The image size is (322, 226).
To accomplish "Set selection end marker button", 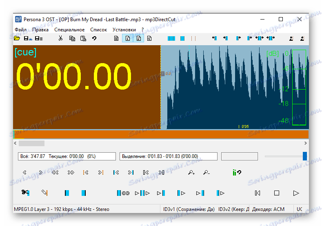I will click(83, 193).
